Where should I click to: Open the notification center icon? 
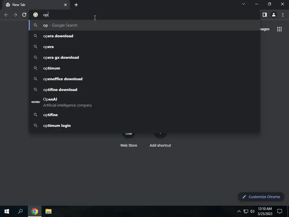coord(280,211)
